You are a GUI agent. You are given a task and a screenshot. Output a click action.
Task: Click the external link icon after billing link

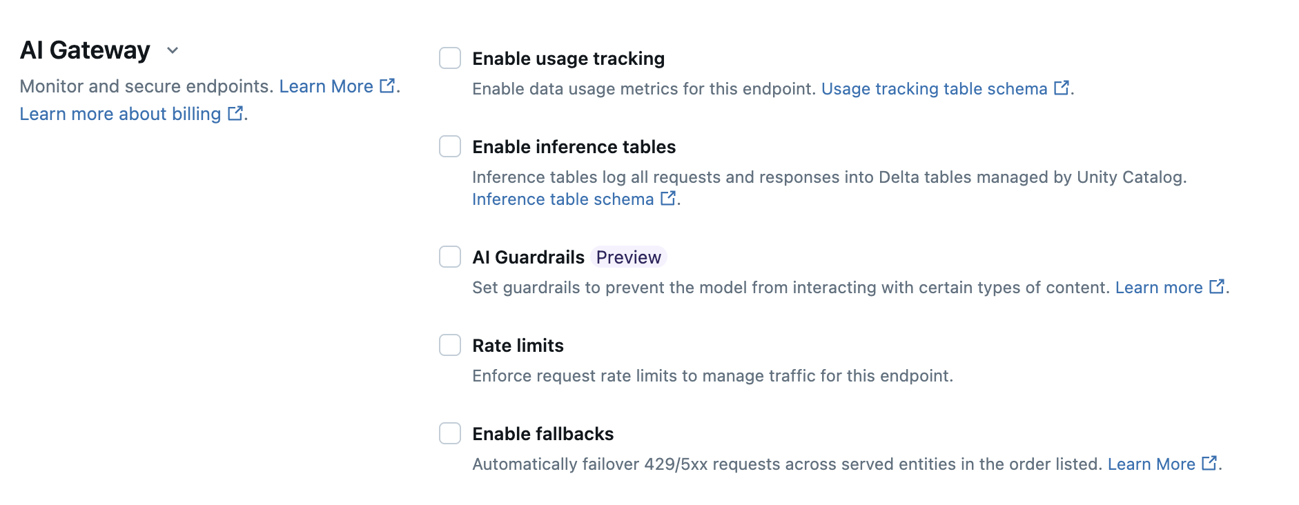click(x=235, y=114)
